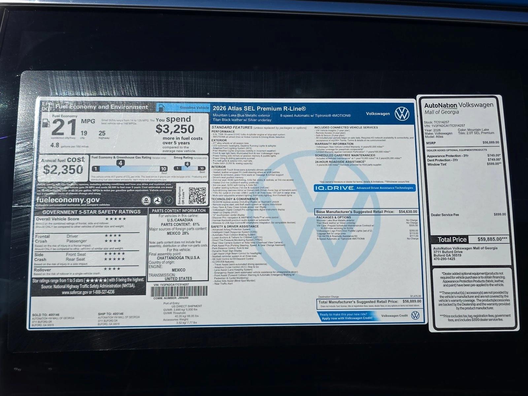Viewport: 528px width, 396px height.
Task: Click the fueleconomy.gov link text
Action: 68,200
